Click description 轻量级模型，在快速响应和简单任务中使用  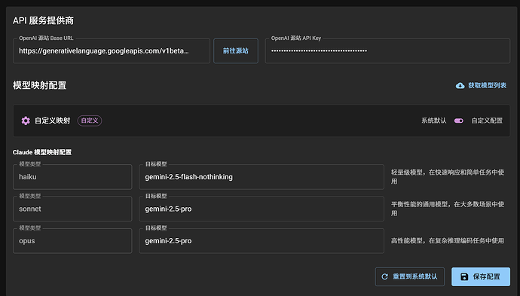tap(448, 177)
